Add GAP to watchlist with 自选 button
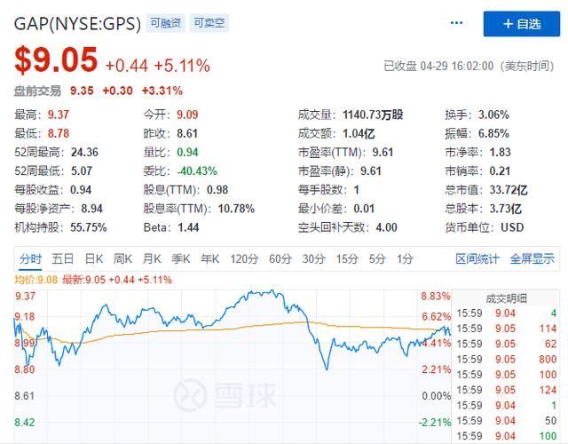This screenshot has height=444, width=568. [522, 24]
